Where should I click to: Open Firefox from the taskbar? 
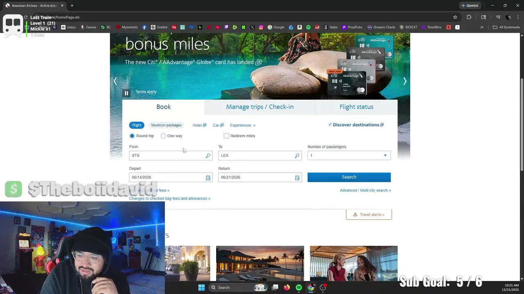[x=287, y=287]
